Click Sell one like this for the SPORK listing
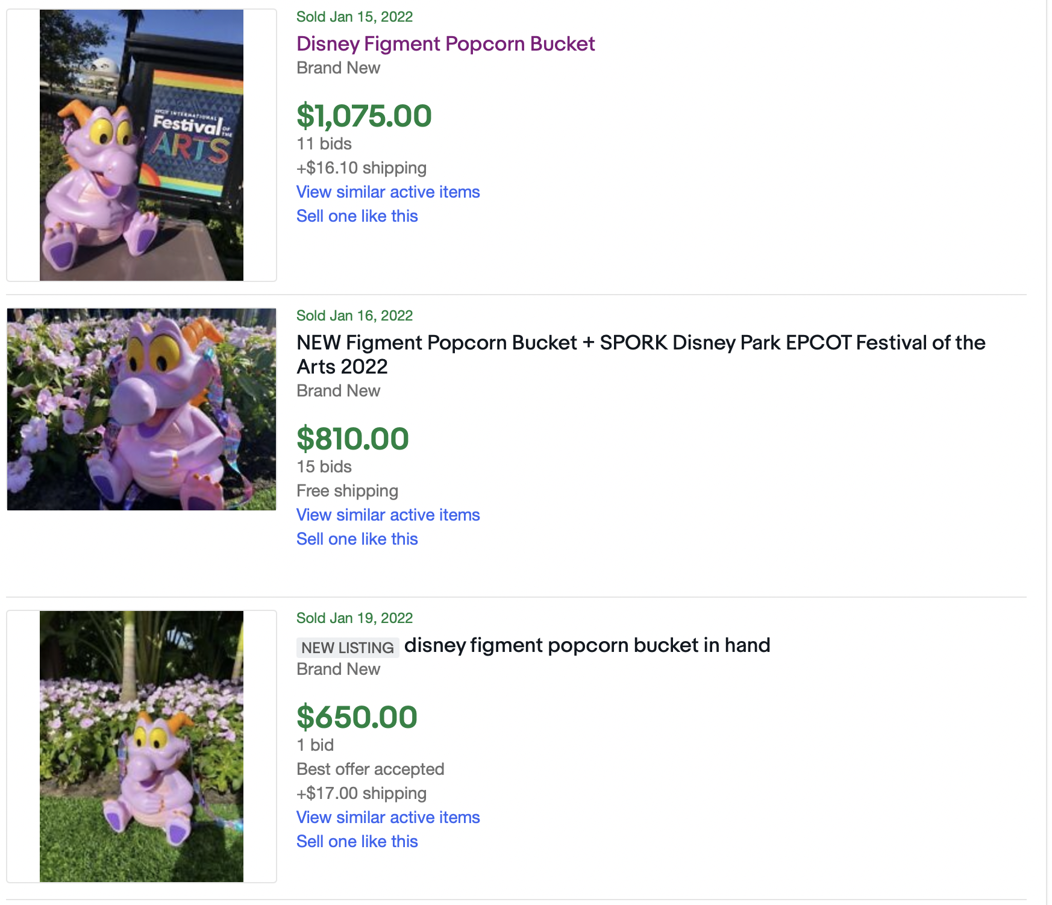1052x905 pixels. tap(356, 539)
